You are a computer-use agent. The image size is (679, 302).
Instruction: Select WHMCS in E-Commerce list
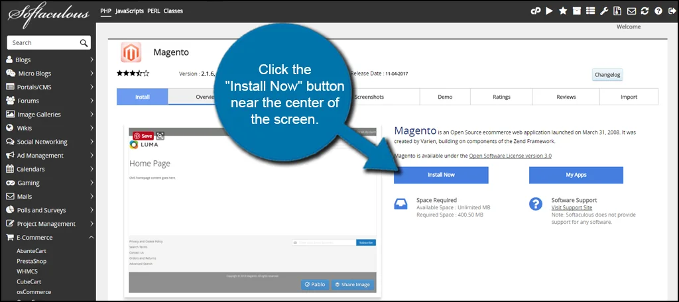point(27,272)
